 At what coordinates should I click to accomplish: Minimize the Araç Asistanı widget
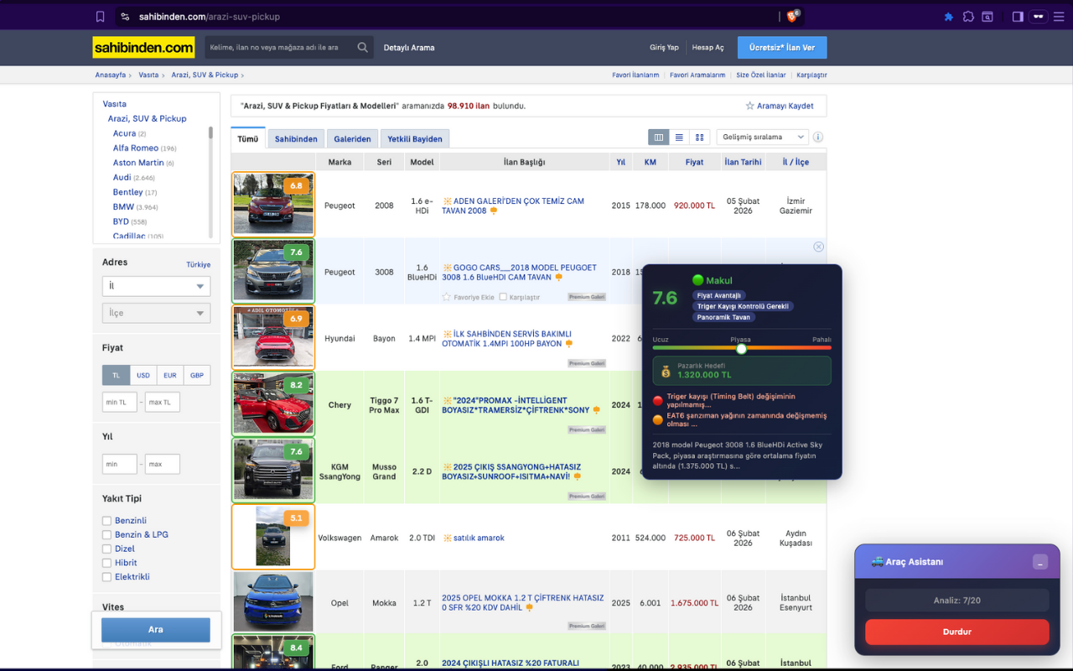(1040, 562)
